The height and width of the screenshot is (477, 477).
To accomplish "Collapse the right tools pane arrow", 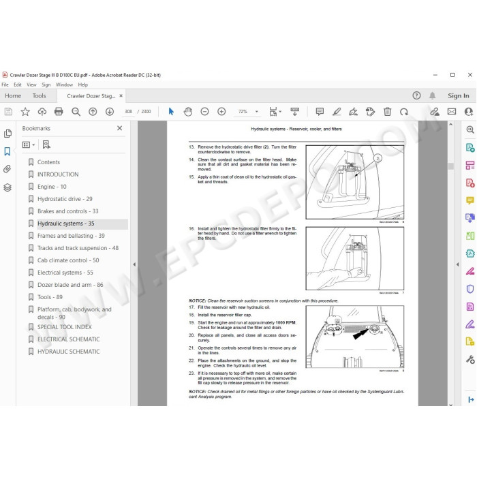I will (457, 264).
